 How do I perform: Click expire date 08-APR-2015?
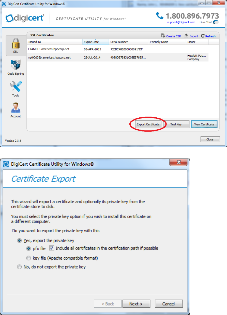[92, 49]
